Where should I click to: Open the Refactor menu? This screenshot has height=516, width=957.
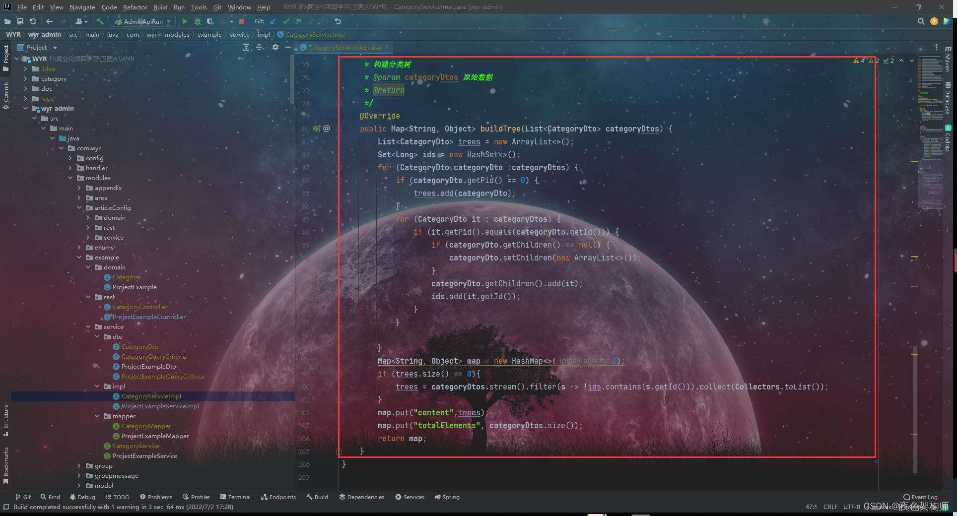click(135, 7)
